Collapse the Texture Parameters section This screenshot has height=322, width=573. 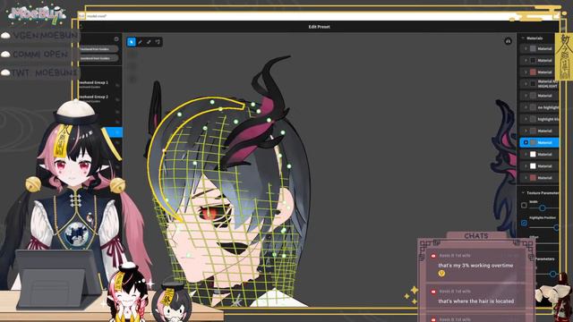(523, 192)
